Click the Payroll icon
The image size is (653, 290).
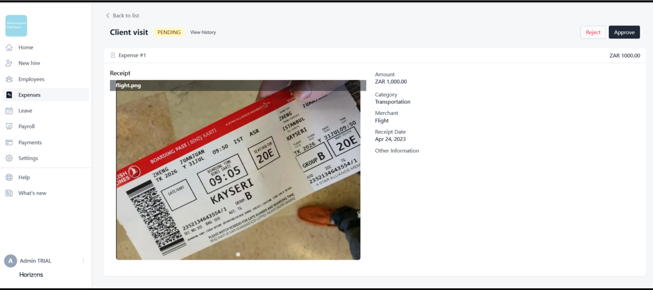pos(9,126)
